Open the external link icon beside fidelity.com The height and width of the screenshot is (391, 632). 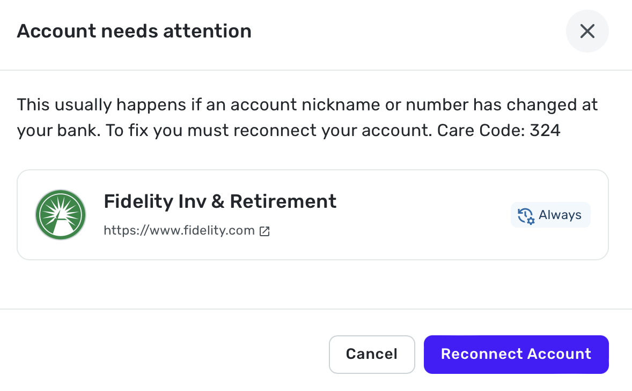[264, 231]
